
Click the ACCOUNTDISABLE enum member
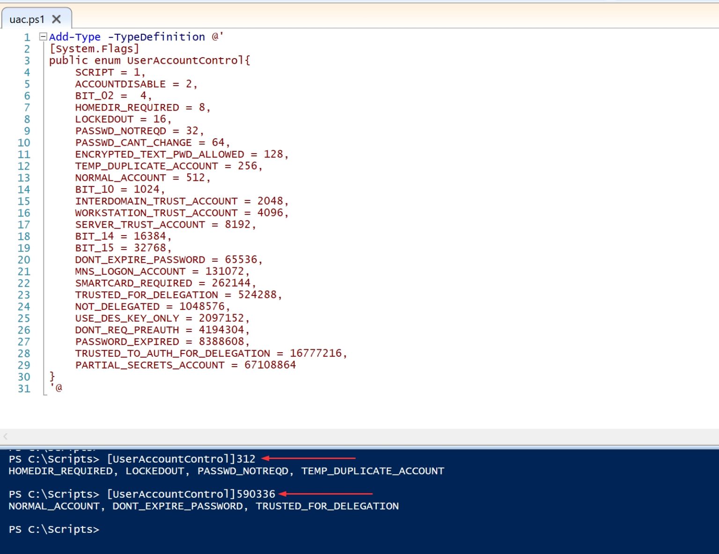pos(120,84)
